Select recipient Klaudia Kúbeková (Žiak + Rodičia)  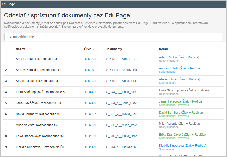[182, 146]
